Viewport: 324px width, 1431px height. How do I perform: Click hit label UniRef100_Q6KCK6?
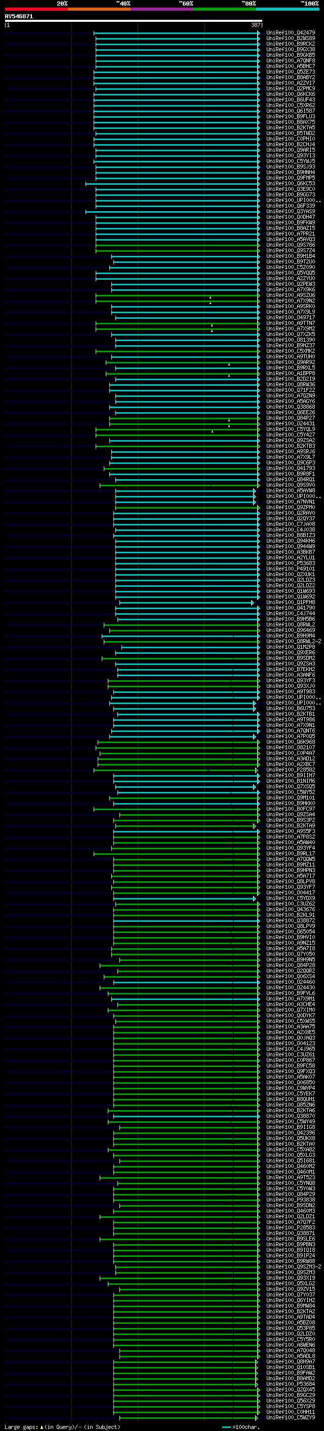[x=291, y=94]
